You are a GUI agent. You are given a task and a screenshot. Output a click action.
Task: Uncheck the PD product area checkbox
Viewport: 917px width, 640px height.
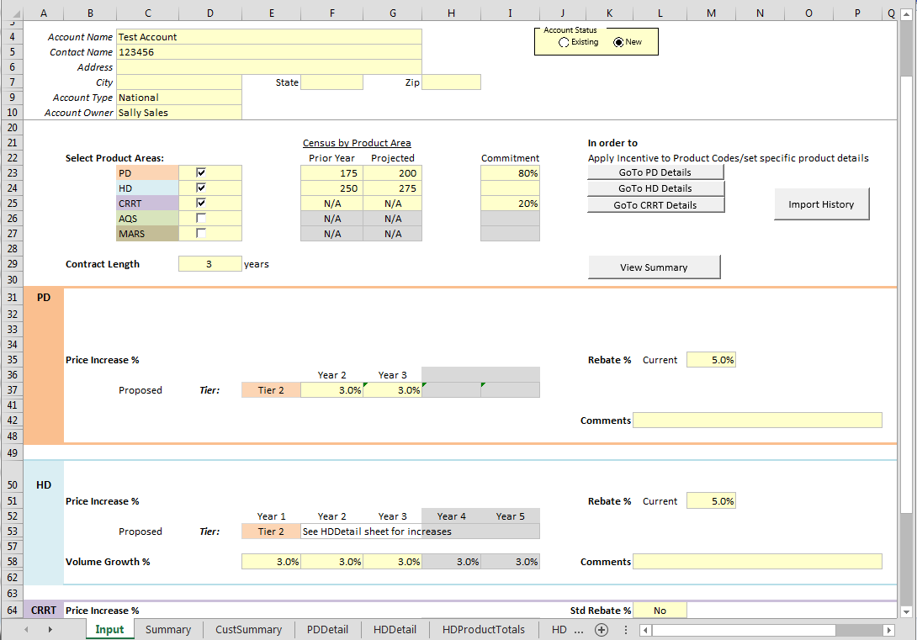201,172
